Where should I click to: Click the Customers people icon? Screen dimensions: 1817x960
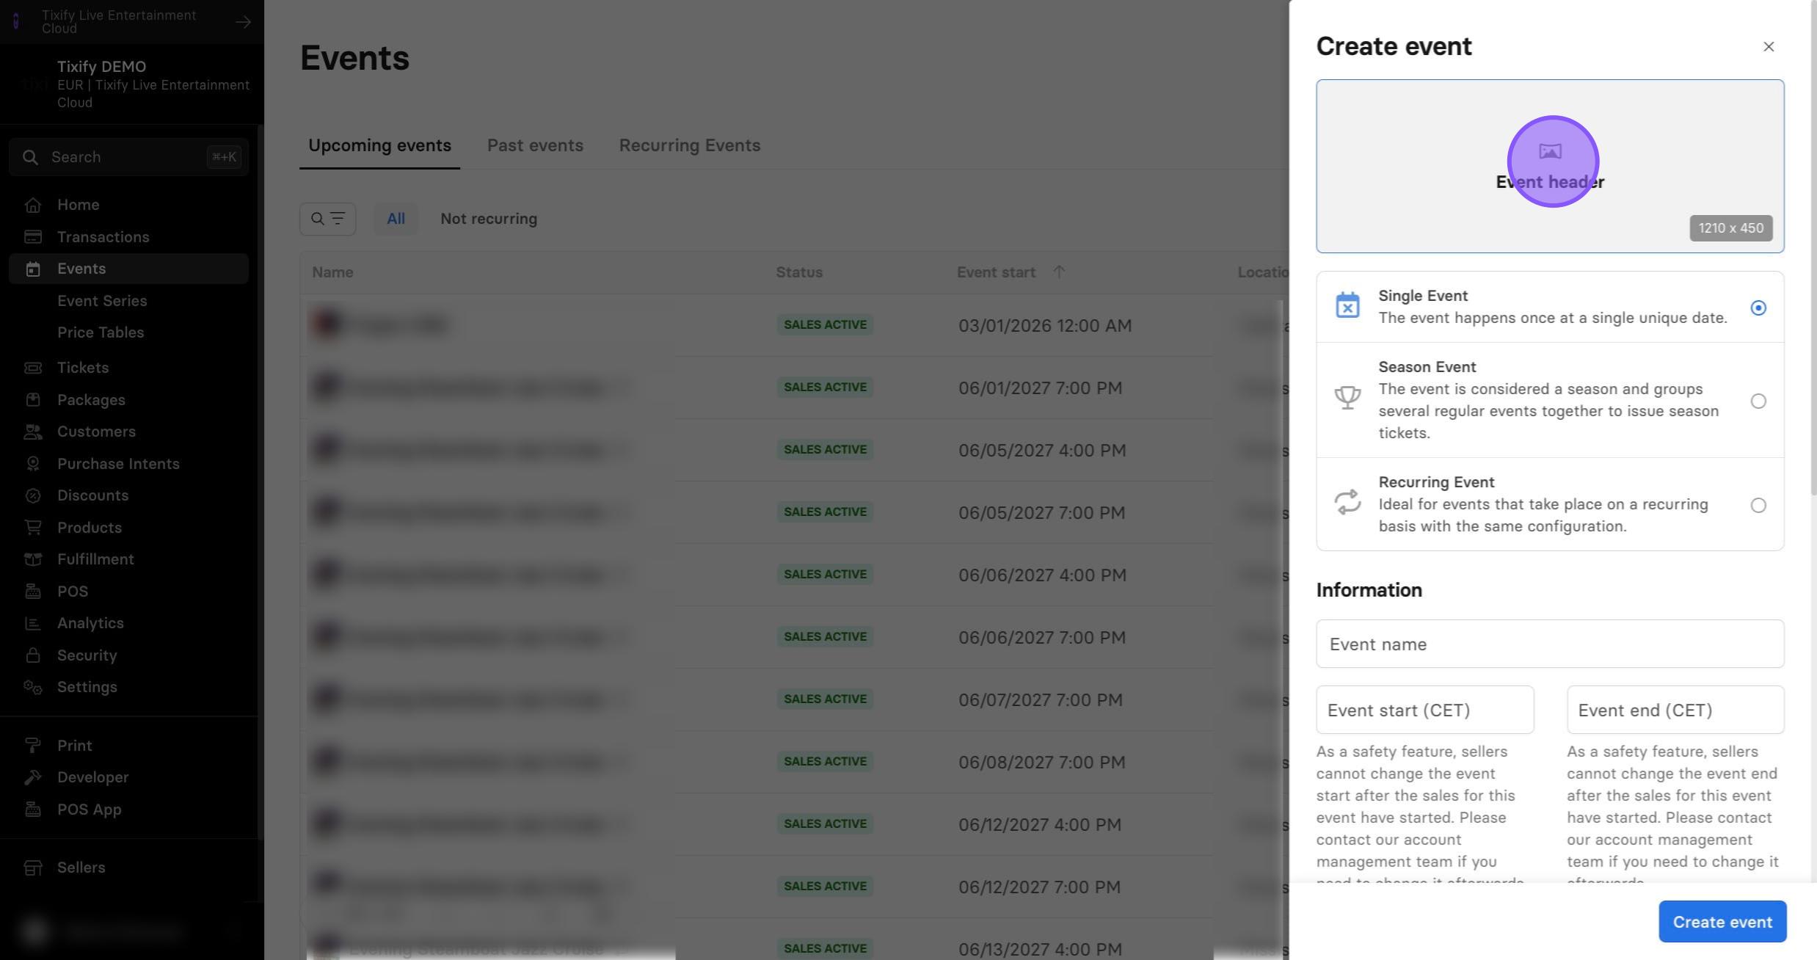(32, 432)
